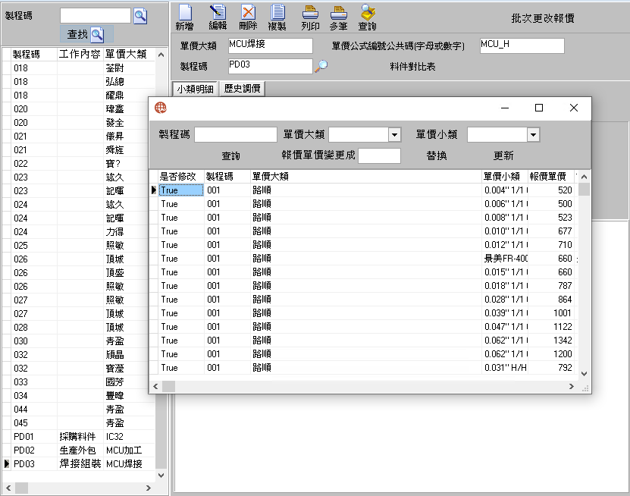Click the 單價大類 field containing MCU焊接
Image resolution: width=630 pixels, height=496 pixels.
[x=271, y=46]
